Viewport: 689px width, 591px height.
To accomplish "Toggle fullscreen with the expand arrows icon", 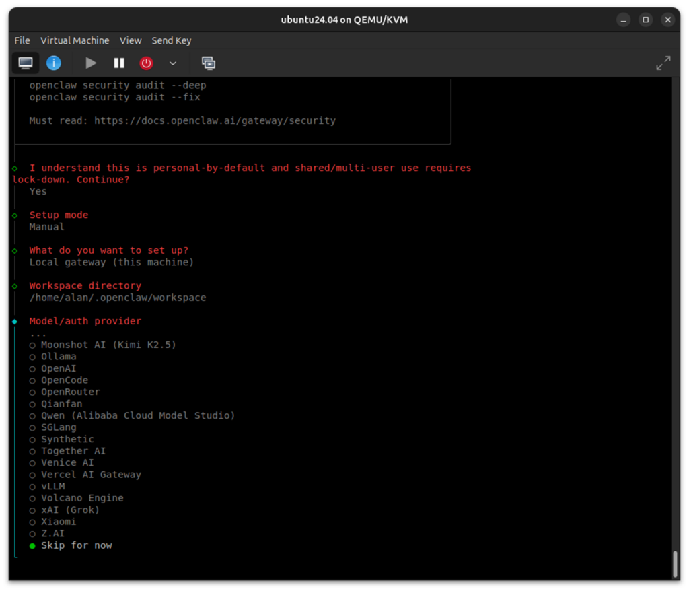I will tap(663, 63).
